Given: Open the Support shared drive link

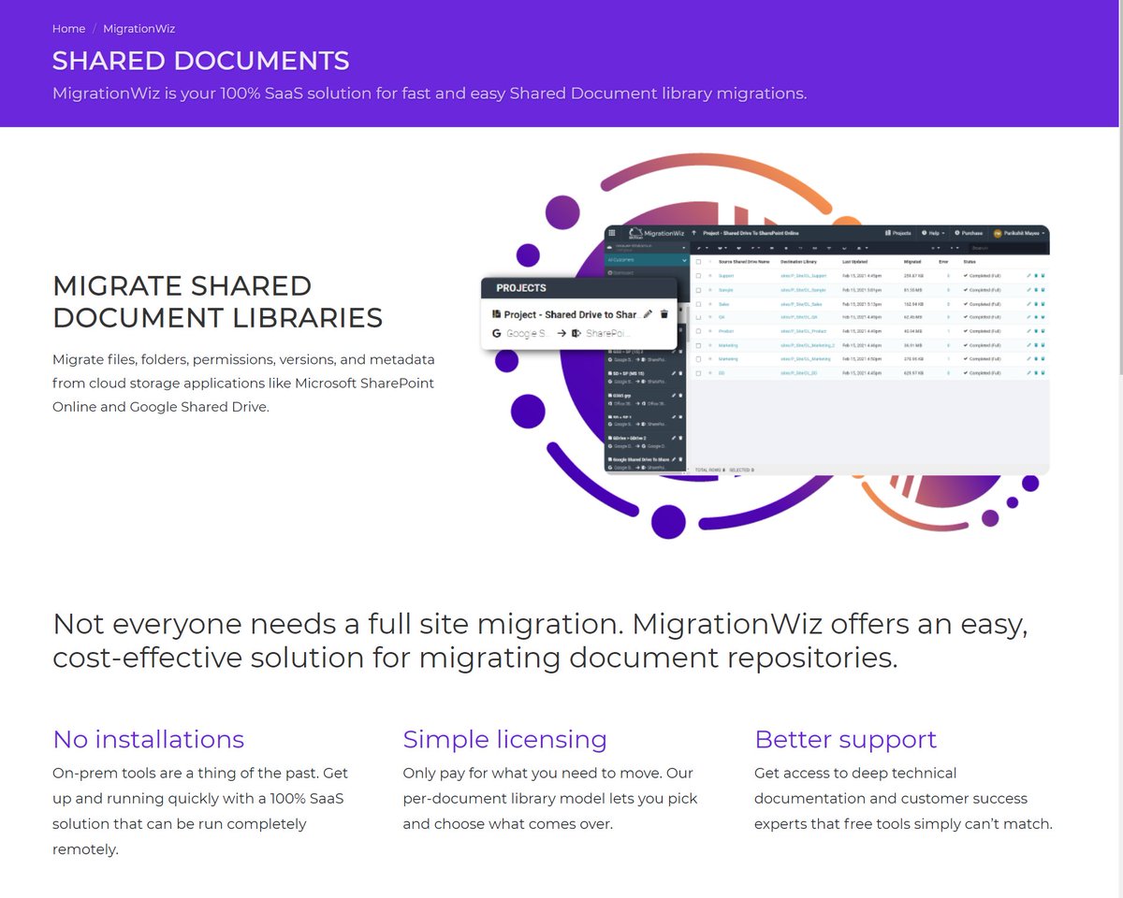Looking at the screenshot, I should click(x=726, y=276).
